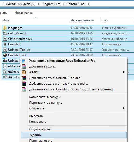Click 'Сведения для уст...' type cell
The width and height of the screenshot is (134, 142).
pyautogui.click(x=115, y=33)
